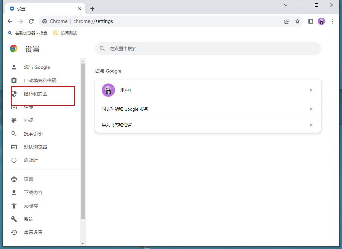This screenshot has width=342, height=249.
Task: Click the 重置设置 label in sidebar
Action: coord(33,232)
